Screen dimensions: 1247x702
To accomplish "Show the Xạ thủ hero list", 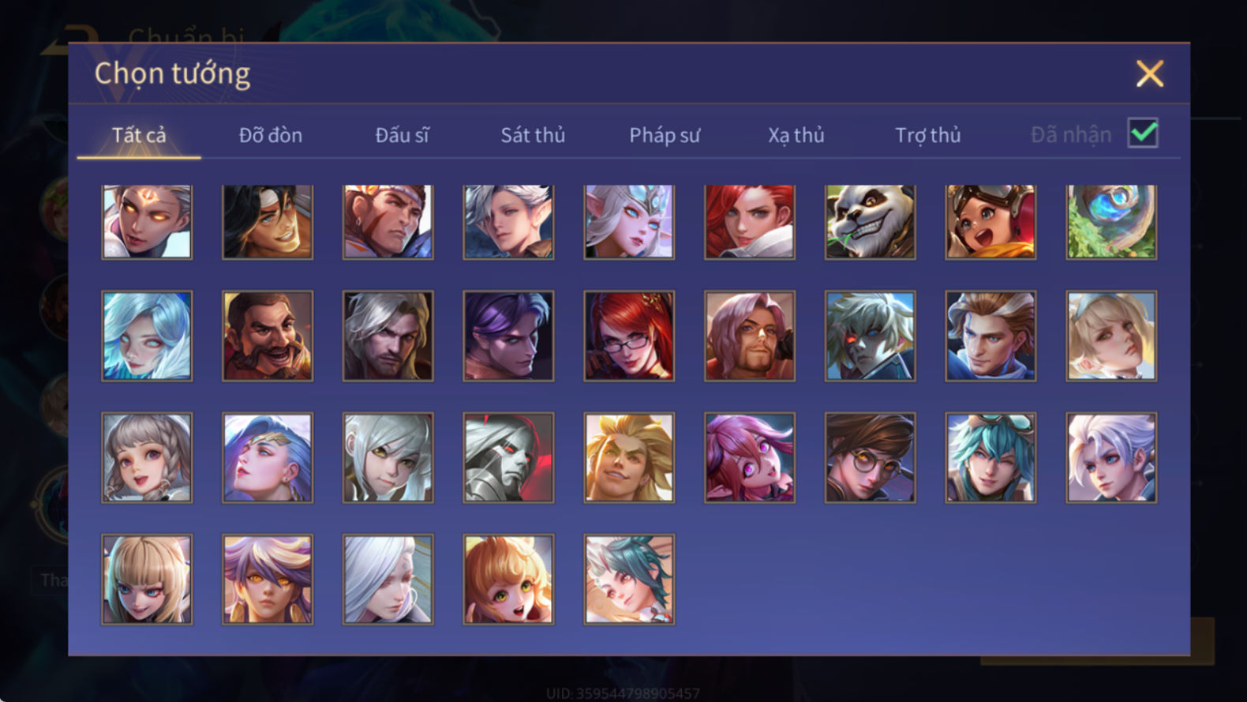I will click(796, 135).
